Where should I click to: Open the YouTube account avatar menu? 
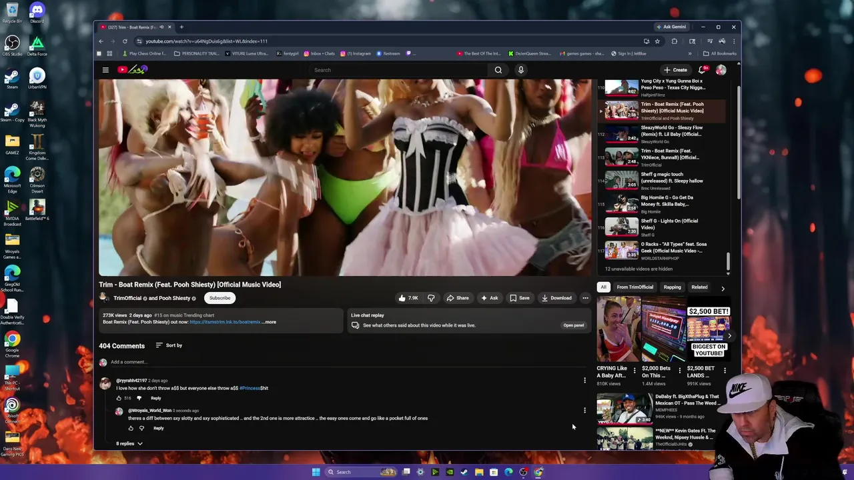click(721, 70)
